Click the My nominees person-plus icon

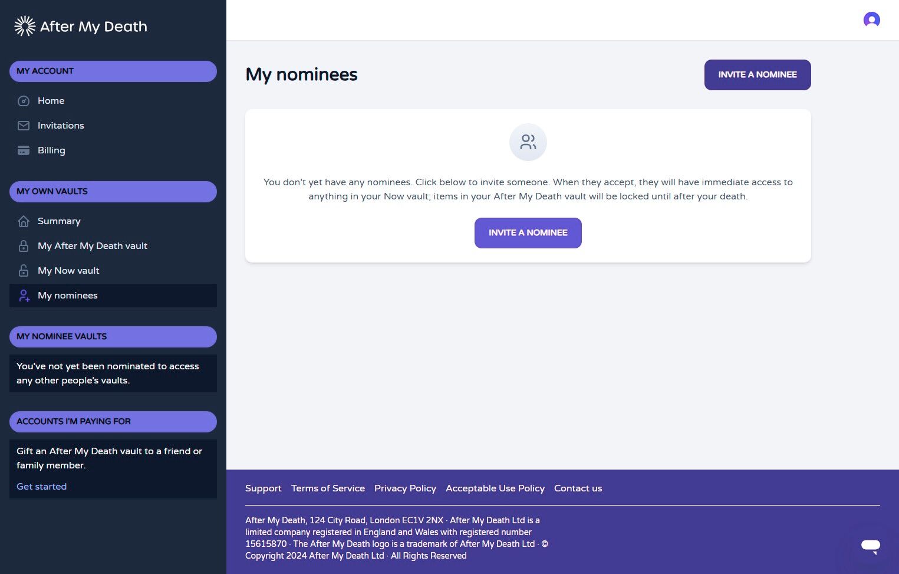pyautogui.click(x=24, y=296)
